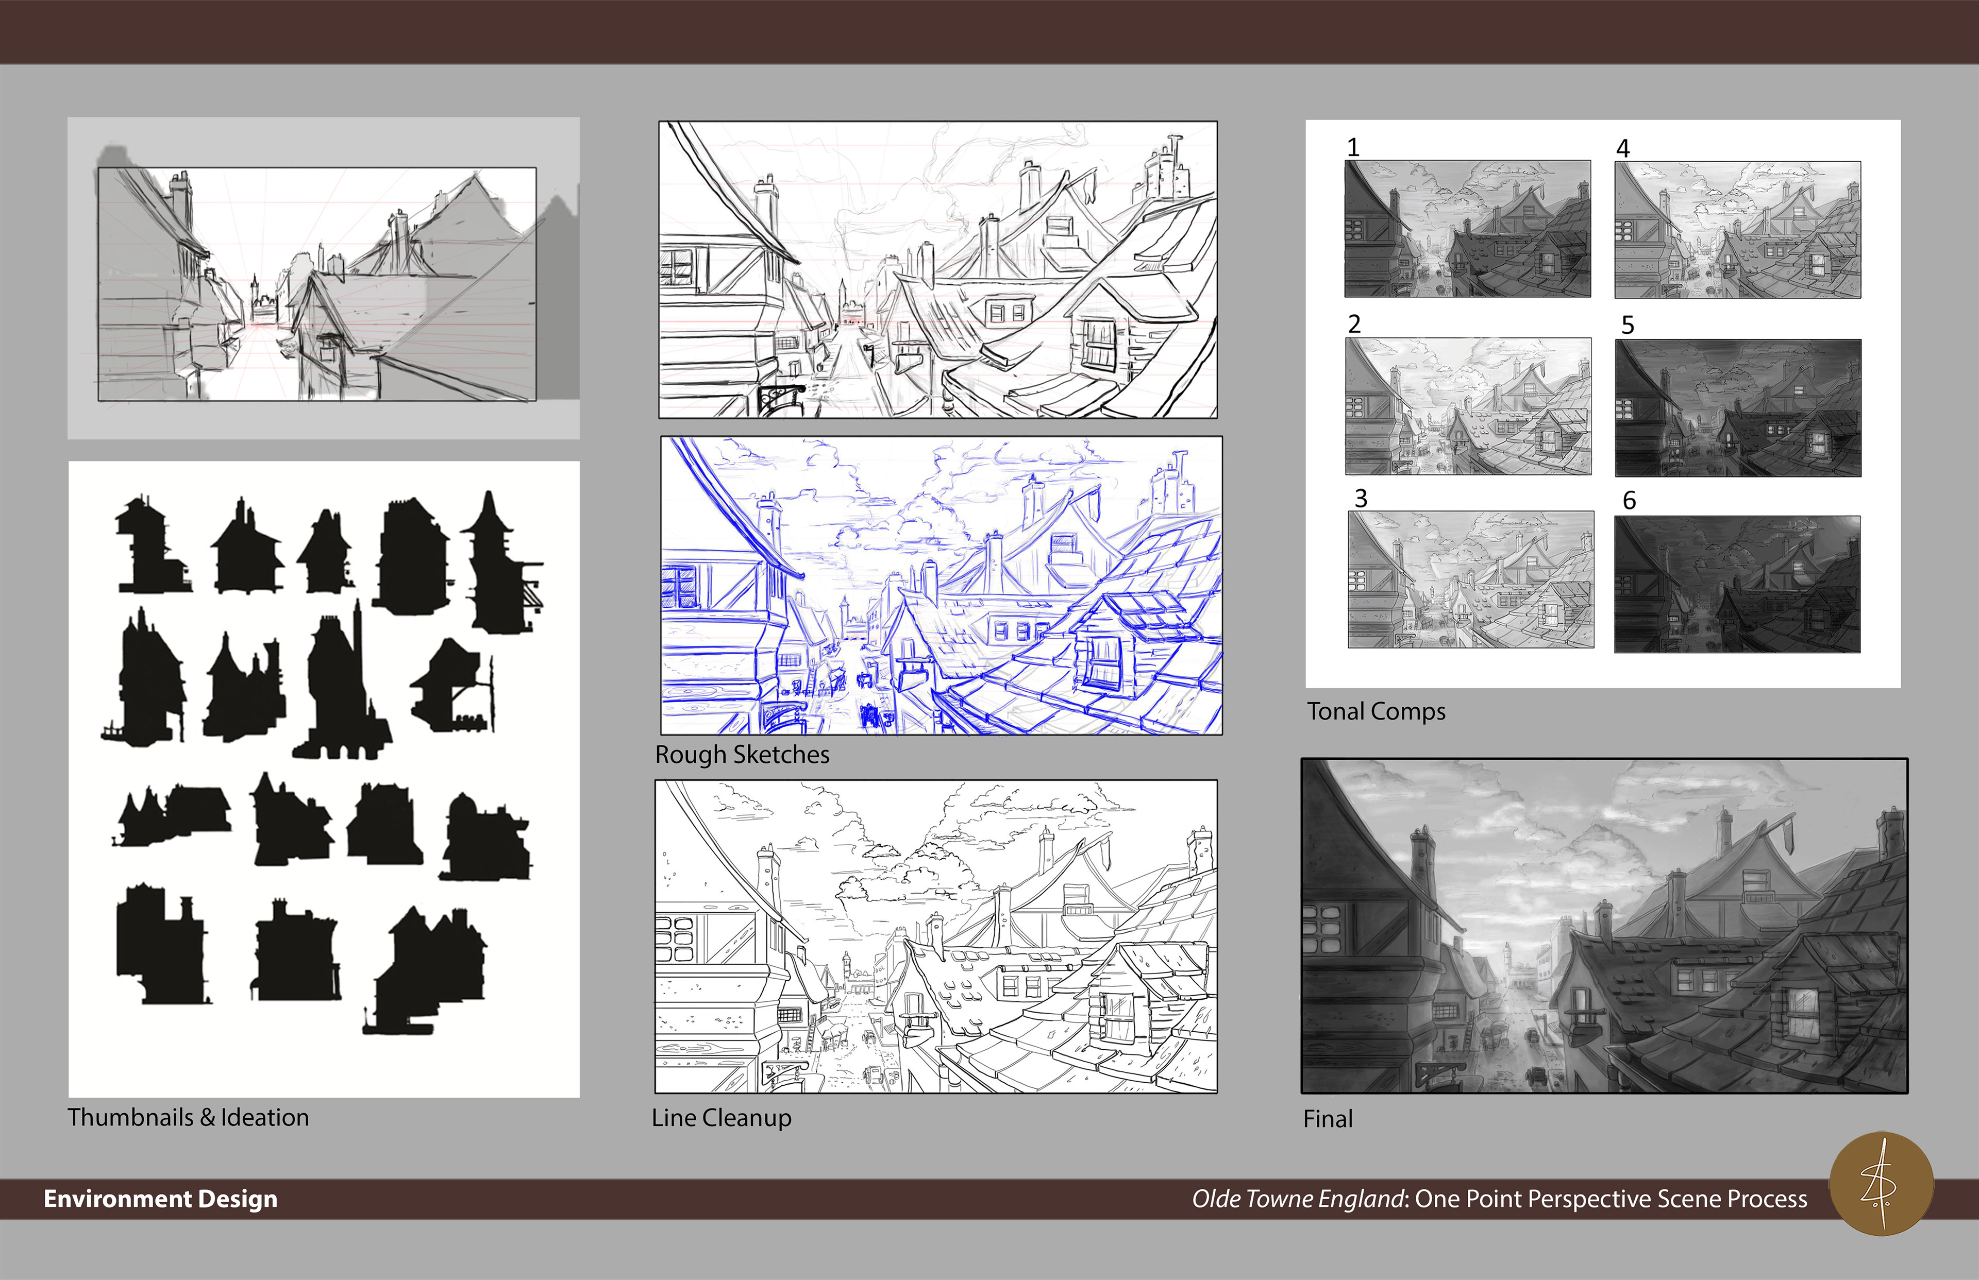Image resolution: width=1979 pixels, height=1280 pixels.
Task: Click the 'Rough Sketches' caption
Action: pos(743,755)
